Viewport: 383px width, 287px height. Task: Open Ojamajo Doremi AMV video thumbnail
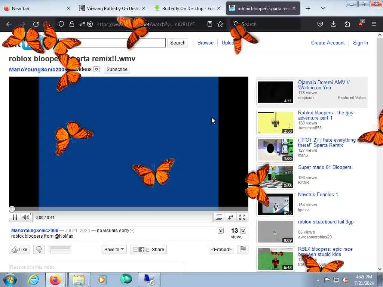pyautogui.click(x=276, y=92)
